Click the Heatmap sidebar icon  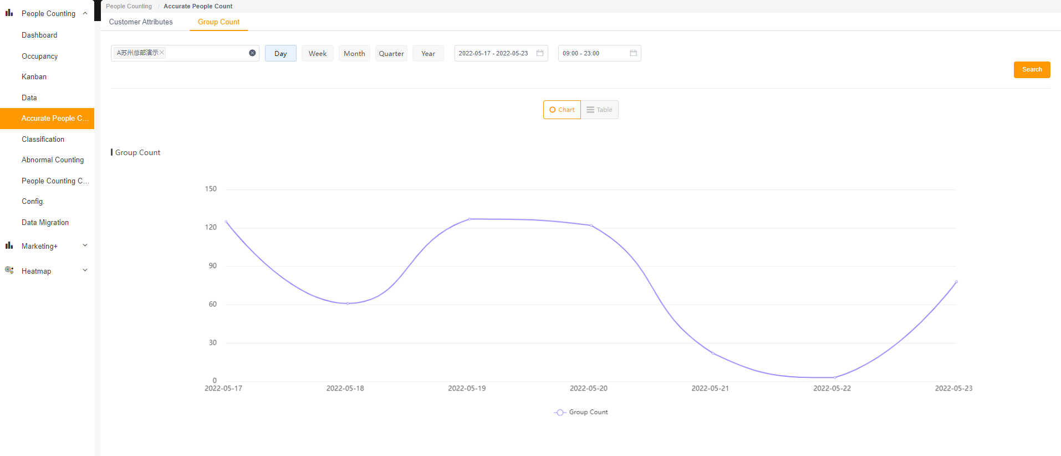pos(9,270)
